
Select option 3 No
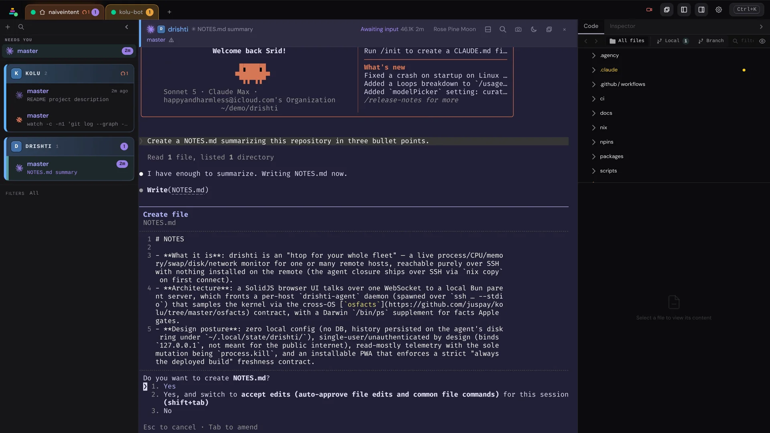coord(162,411)
